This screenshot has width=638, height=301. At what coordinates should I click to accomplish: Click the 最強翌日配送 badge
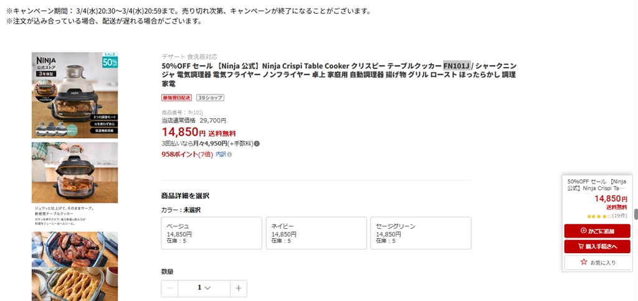177,98
